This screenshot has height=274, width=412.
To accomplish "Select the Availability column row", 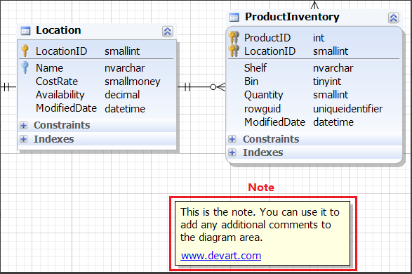I will 96,95.
